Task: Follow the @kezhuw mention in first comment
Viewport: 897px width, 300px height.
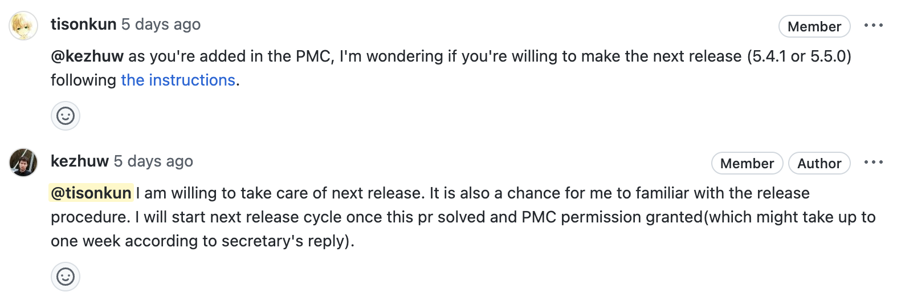Action: pyautogui.click(x=87, y=56)
